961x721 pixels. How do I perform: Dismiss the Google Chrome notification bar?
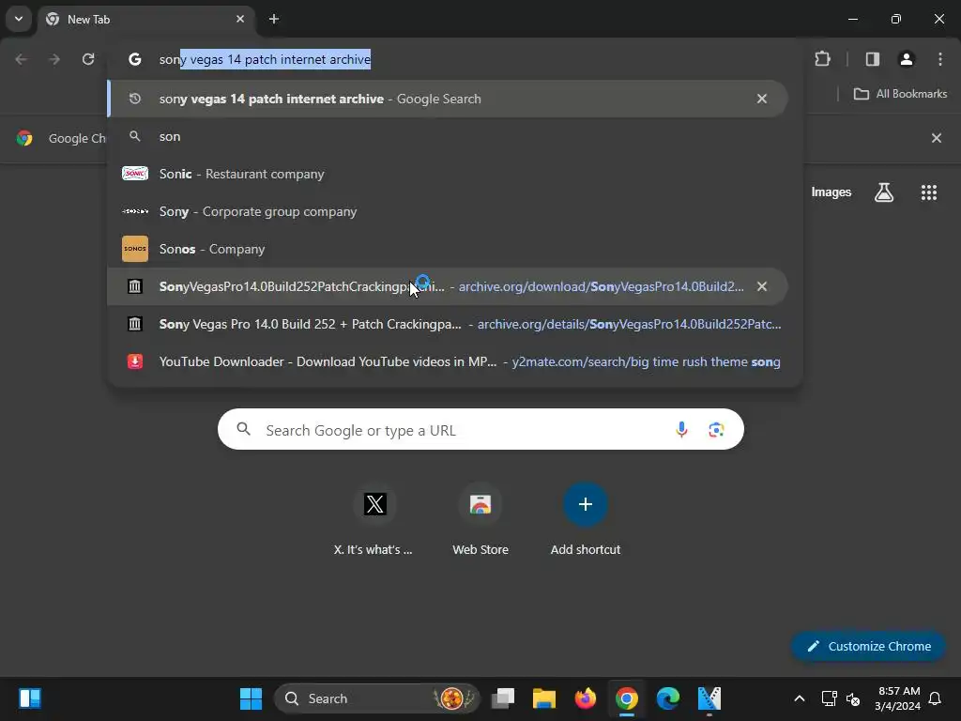click(x=936, y=138)
